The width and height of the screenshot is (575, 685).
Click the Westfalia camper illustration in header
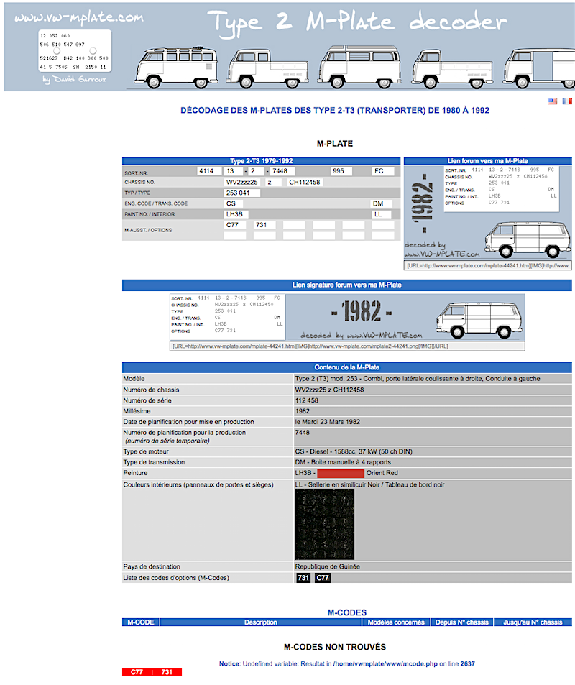359,67
